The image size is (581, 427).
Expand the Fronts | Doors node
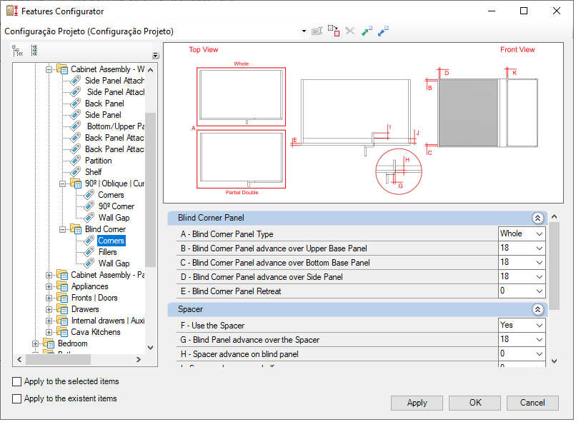[x=49, y=298]
